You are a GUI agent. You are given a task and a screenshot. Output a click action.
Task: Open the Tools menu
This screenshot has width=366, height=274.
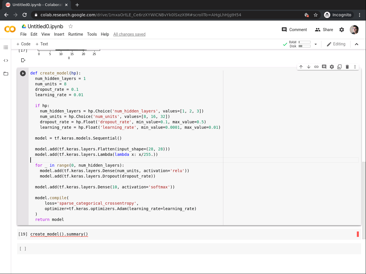pos(92,34)
